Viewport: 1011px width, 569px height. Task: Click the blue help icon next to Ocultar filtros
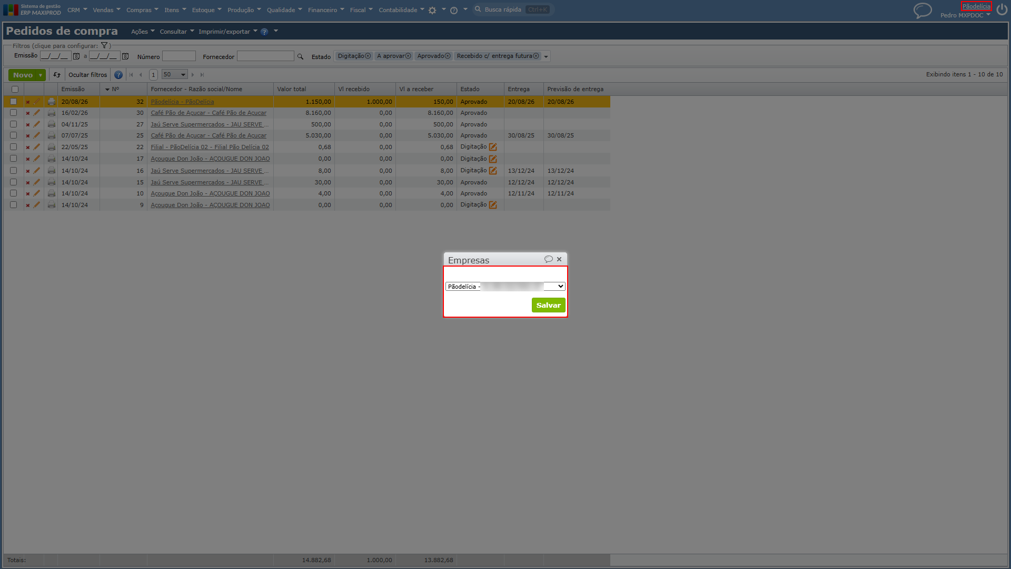point(118,75)
